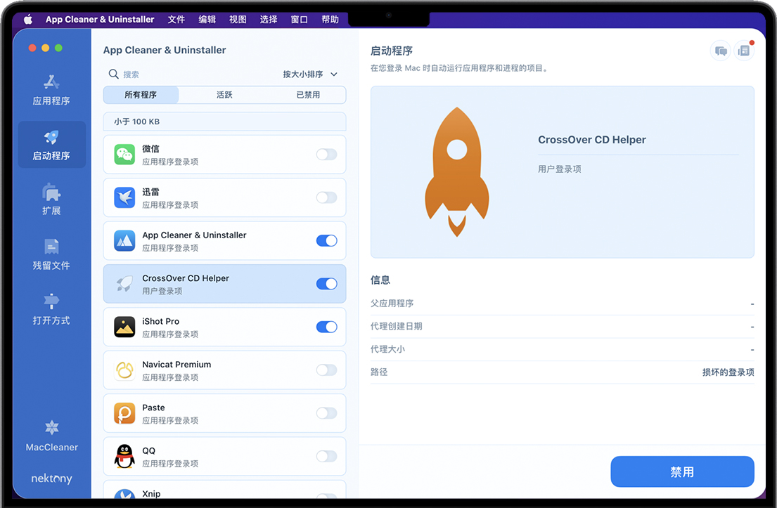Open the news icon with red dot
Viewport: 777px width, 508px height.
pyautogui.click(x=744, y=51)
